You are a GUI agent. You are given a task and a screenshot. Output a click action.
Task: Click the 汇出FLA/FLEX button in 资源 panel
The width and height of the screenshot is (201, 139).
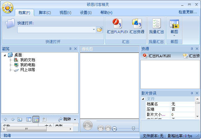tap(157, 56)
